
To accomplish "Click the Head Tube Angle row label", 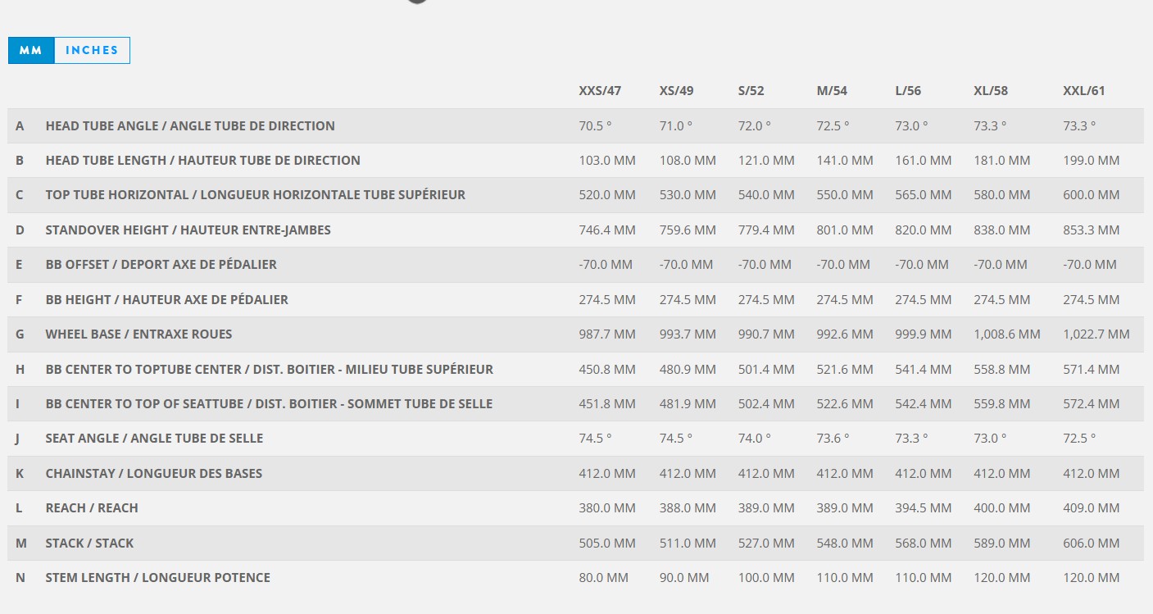I will coord(190,126).
